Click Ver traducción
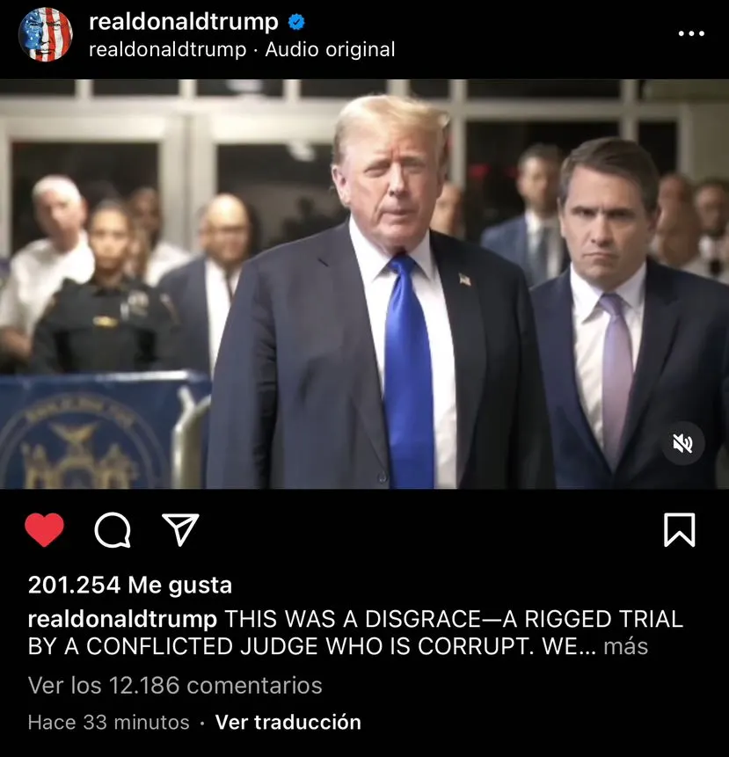The width and height of the screenshot is (729, 757). pyautogui.click(x=288, y=722)
